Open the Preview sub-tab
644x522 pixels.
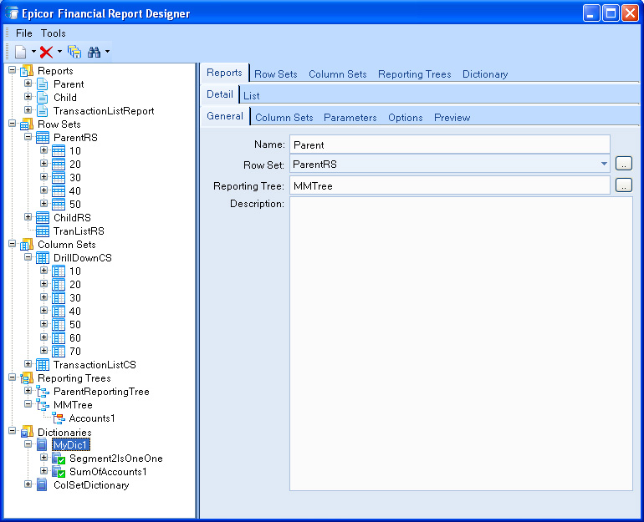tap(452, 118)
